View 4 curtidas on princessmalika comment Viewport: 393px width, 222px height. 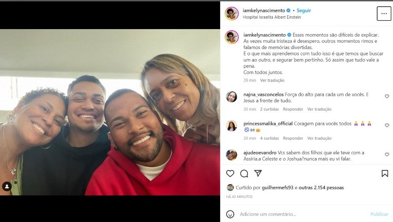tap(270, 138)
